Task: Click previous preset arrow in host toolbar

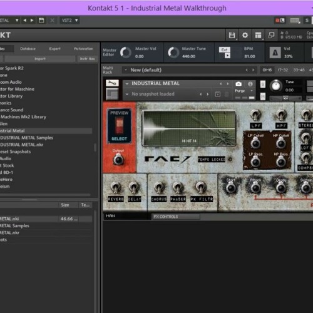Action: coord(25,21)
